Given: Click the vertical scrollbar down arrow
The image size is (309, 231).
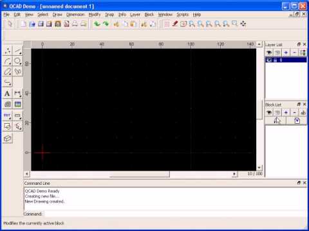Looking at the screenshot, I should (x=259, y=167).
